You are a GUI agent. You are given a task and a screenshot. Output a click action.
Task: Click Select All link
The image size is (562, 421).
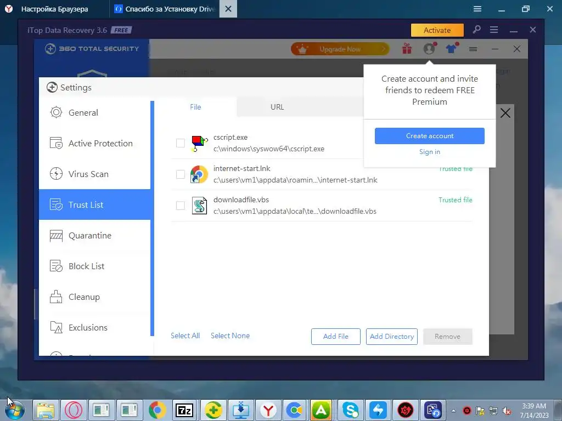pos(185,336)
